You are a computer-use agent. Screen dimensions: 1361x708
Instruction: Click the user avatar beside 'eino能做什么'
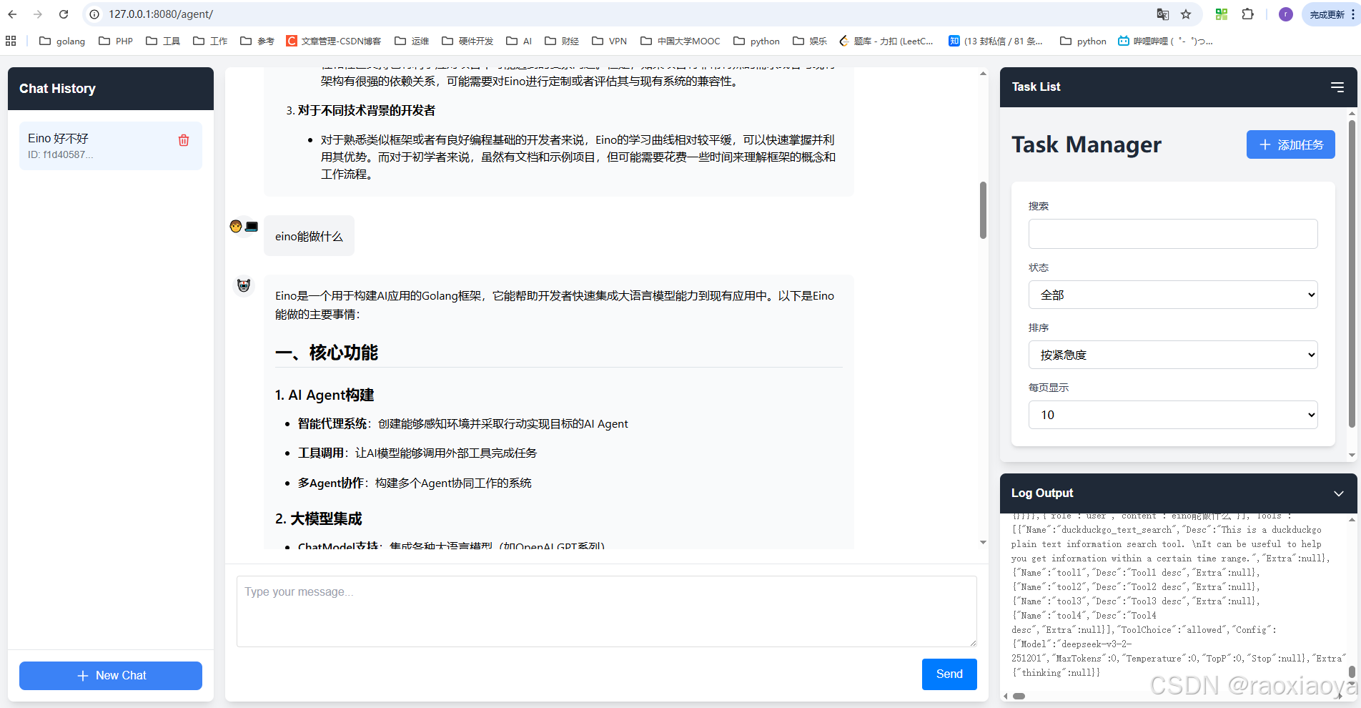(244, 226)
